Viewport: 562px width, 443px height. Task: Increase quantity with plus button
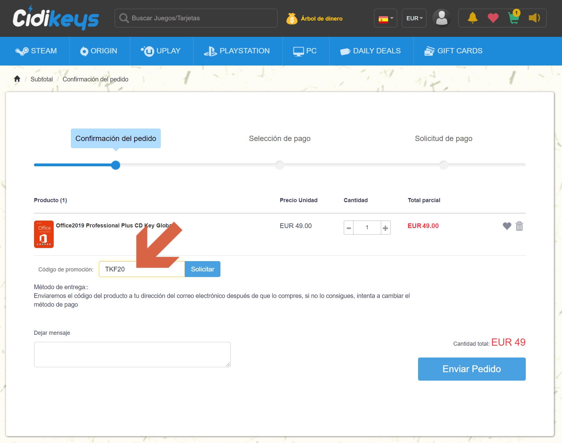click(x=386, y=228)
